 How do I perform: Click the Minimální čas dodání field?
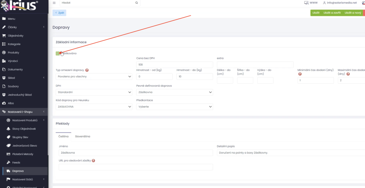coord(315,80)
